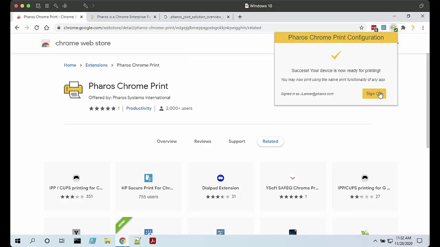Open the Reviews tab
440x247 pixels.
click(202, 141)
